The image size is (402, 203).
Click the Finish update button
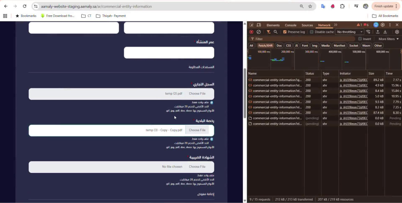[x=386, y=6]
